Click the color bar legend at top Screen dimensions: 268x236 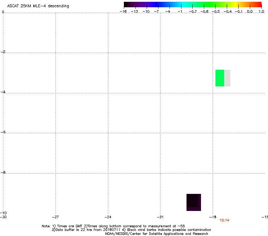(x=193, y=5)
